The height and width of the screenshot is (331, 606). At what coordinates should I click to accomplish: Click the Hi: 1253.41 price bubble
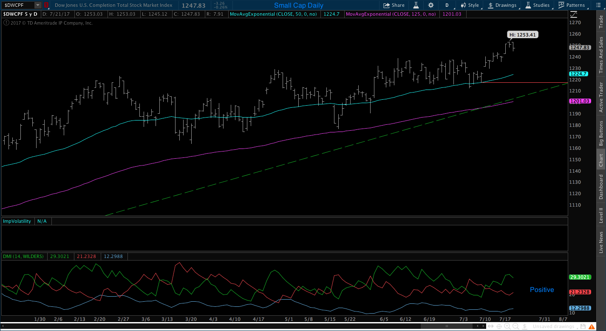point(523,35)
